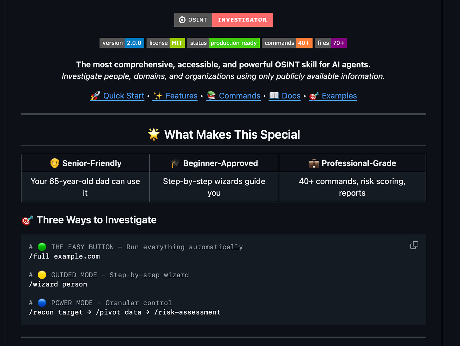
Task: Click the books icon beside Commands
Action: click(x=212, y=95)
